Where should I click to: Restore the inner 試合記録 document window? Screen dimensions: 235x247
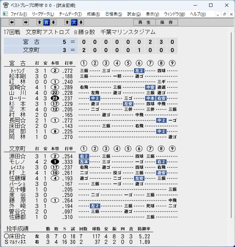click(224, 14)
